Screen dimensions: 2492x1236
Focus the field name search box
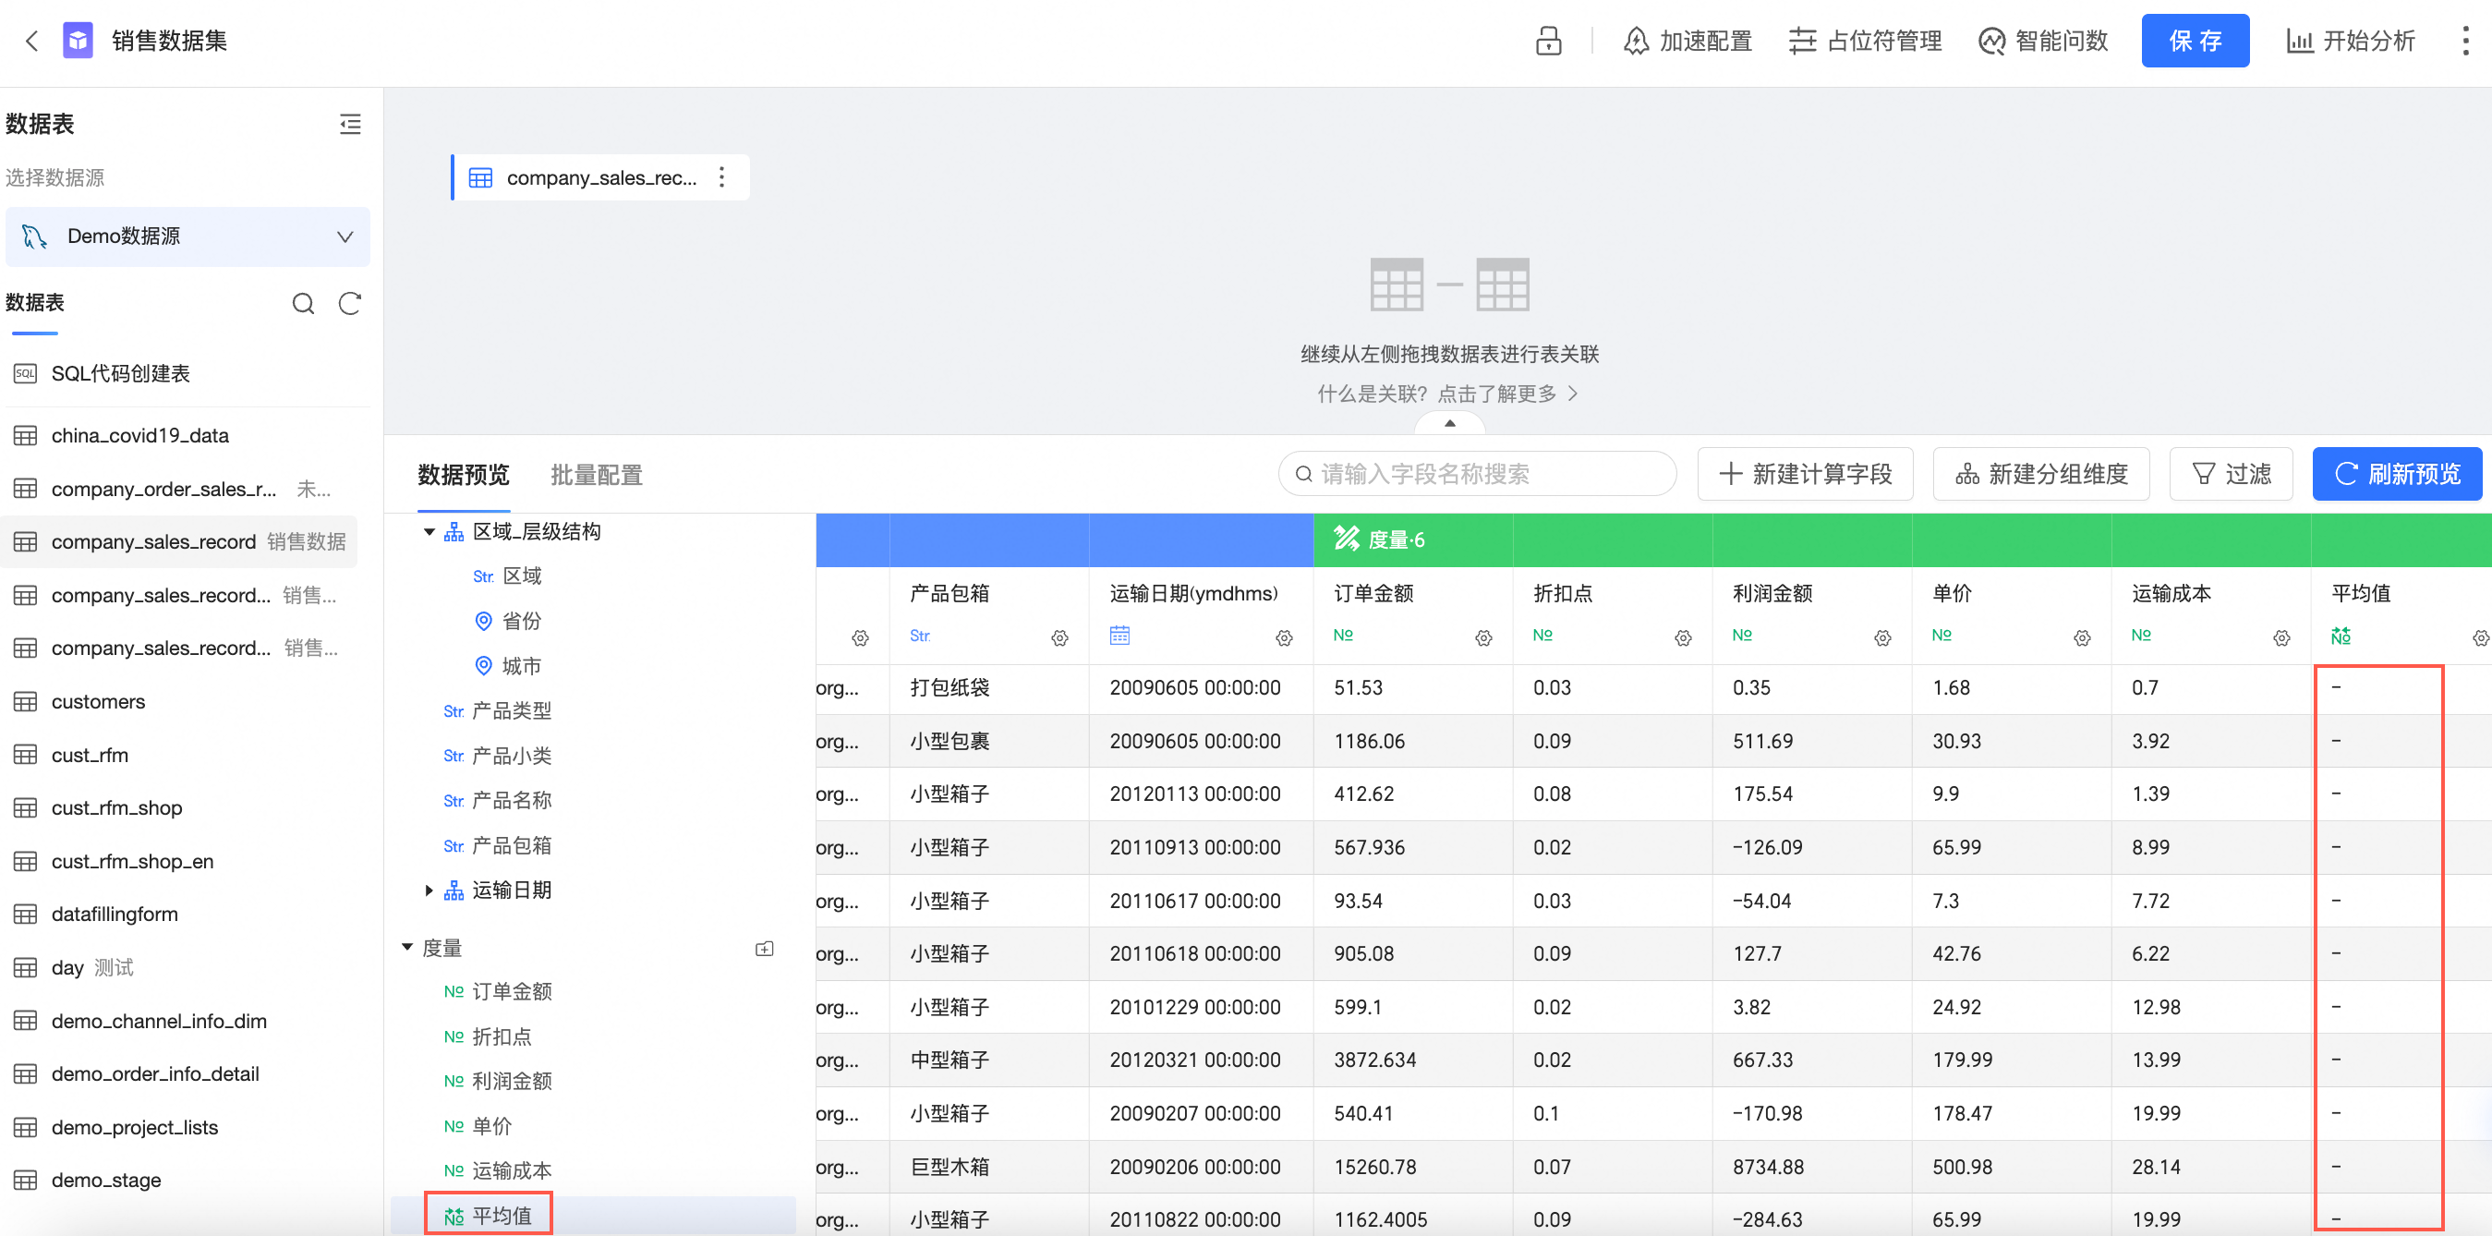[x=1477, y=474]
